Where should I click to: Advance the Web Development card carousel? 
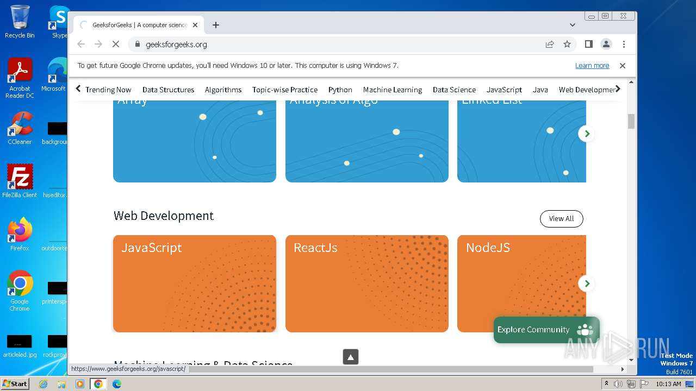586,283
